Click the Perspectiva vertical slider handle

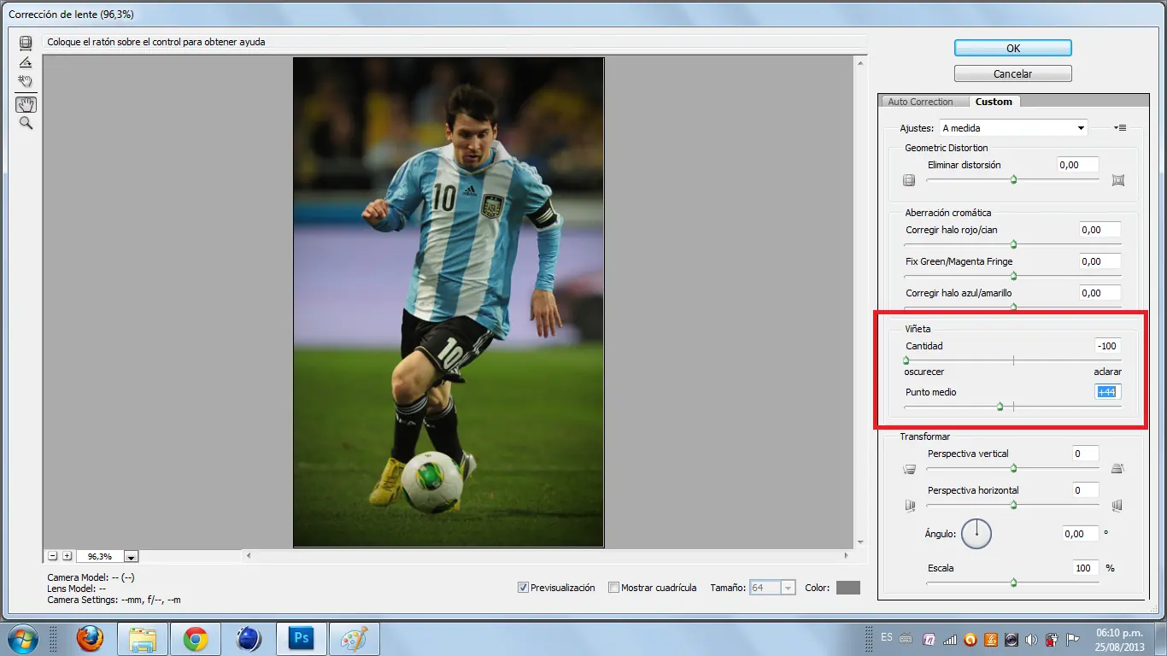pos(1013,469)
